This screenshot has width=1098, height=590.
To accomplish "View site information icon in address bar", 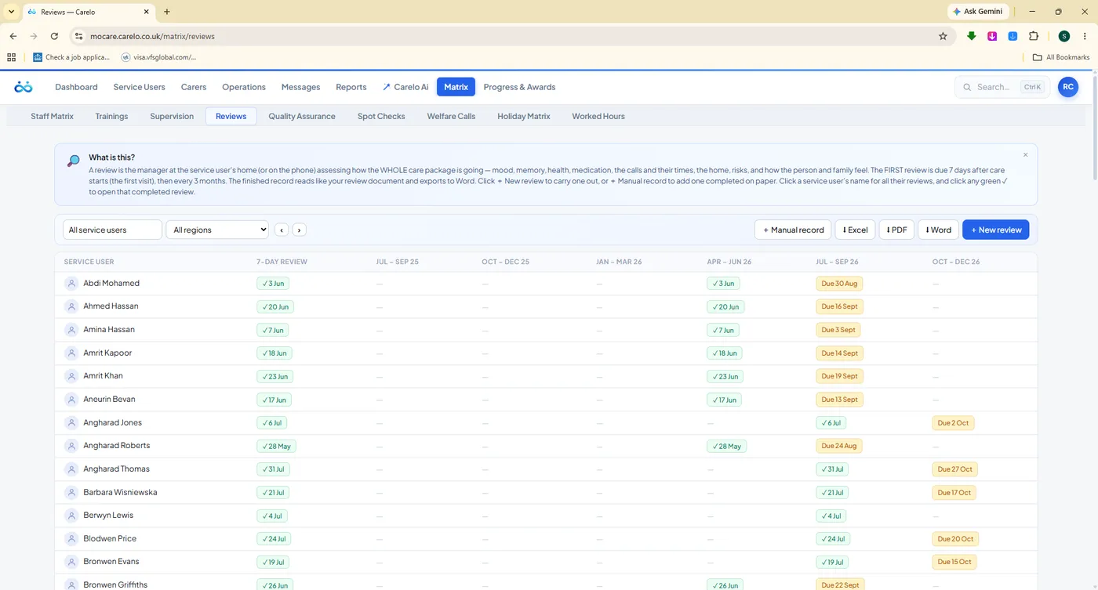I will tap(78, 36).
